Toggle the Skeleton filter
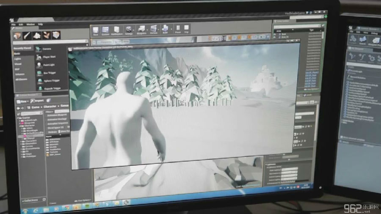This screenshot has height=214, width=381. click(52, 132)
